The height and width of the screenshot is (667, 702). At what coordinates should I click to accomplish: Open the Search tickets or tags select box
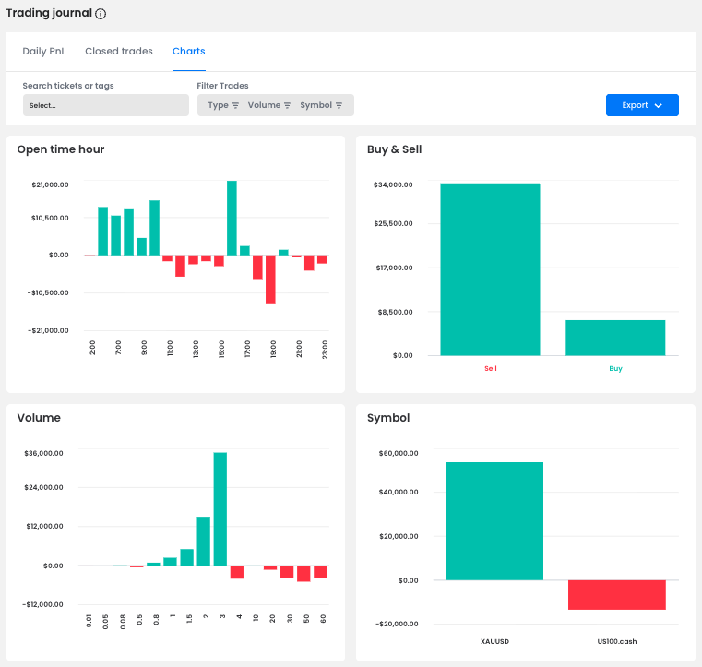(x=105, y=105)
